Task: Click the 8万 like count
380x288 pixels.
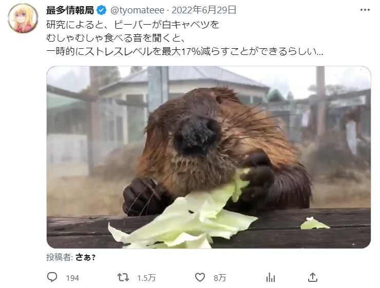Action: pos(220,278)
